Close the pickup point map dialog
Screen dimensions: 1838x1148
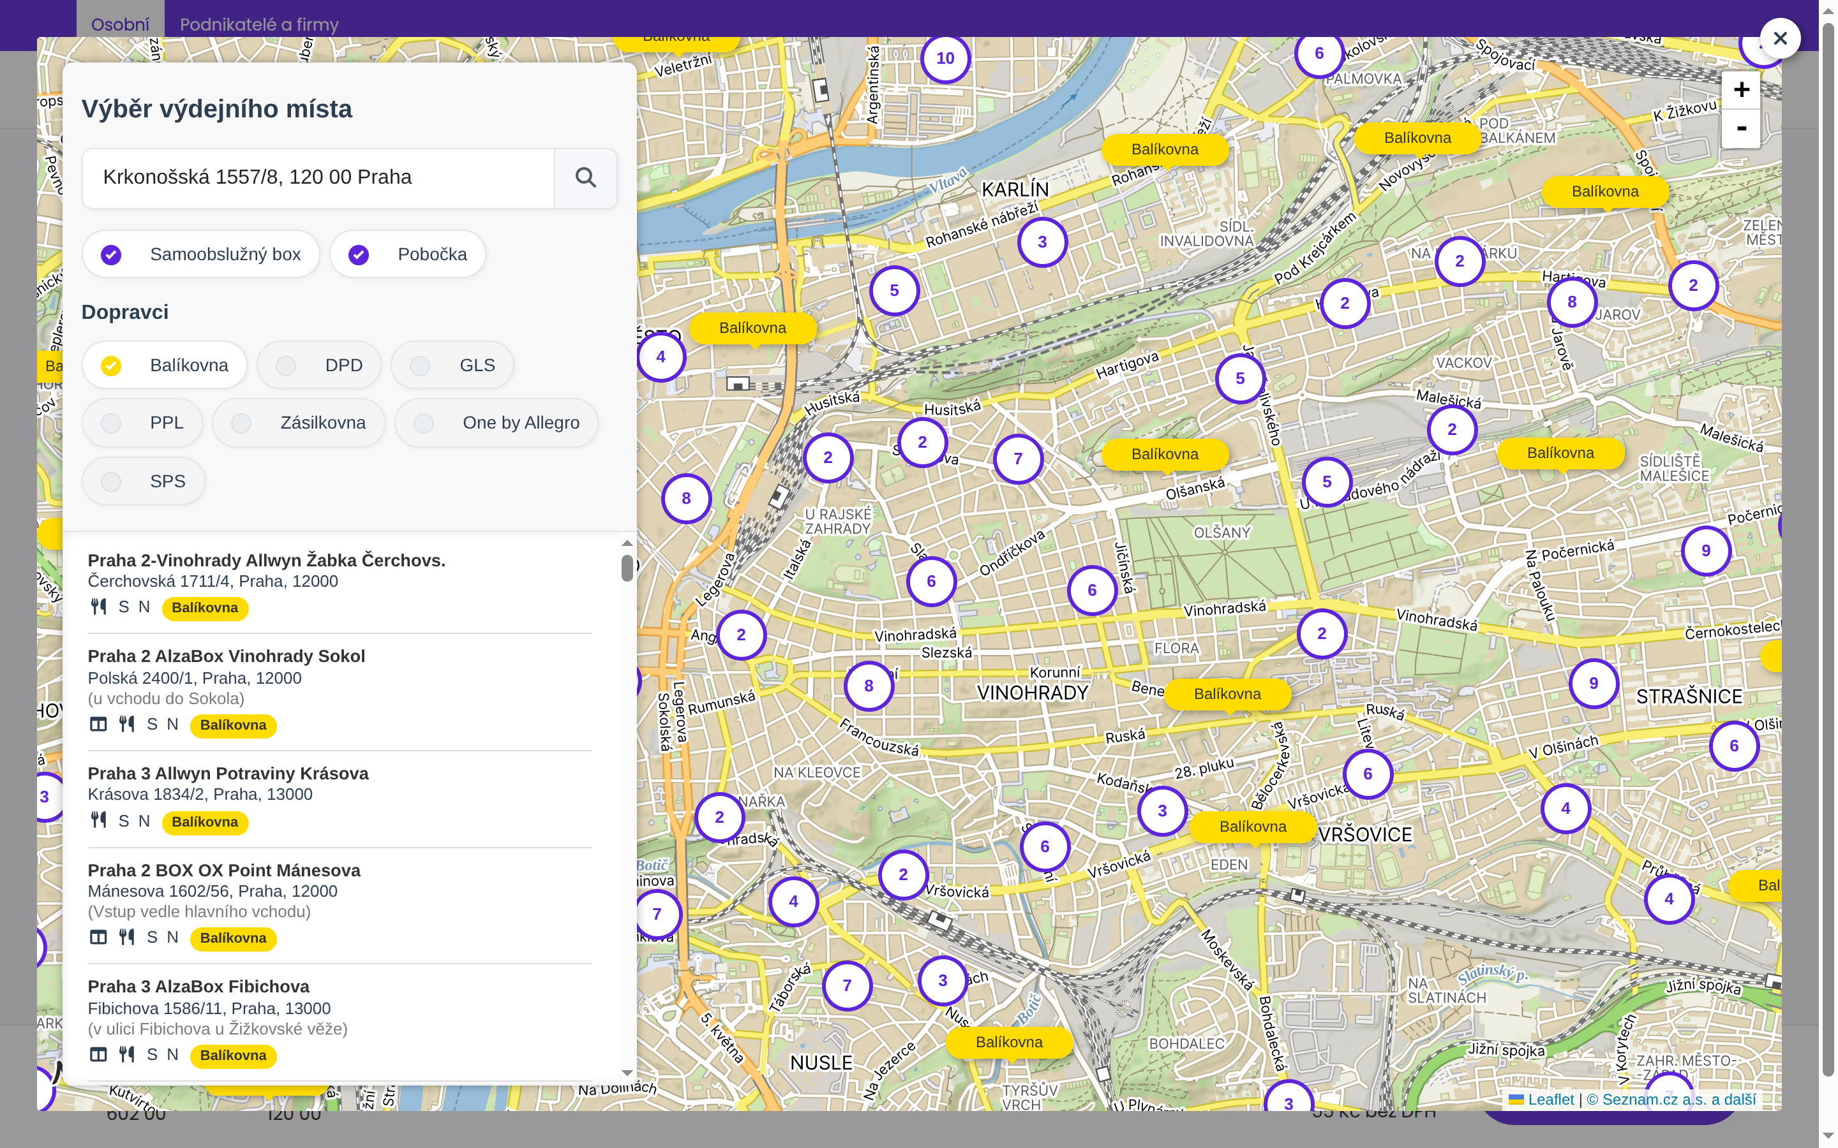(x=1779, y=38)
